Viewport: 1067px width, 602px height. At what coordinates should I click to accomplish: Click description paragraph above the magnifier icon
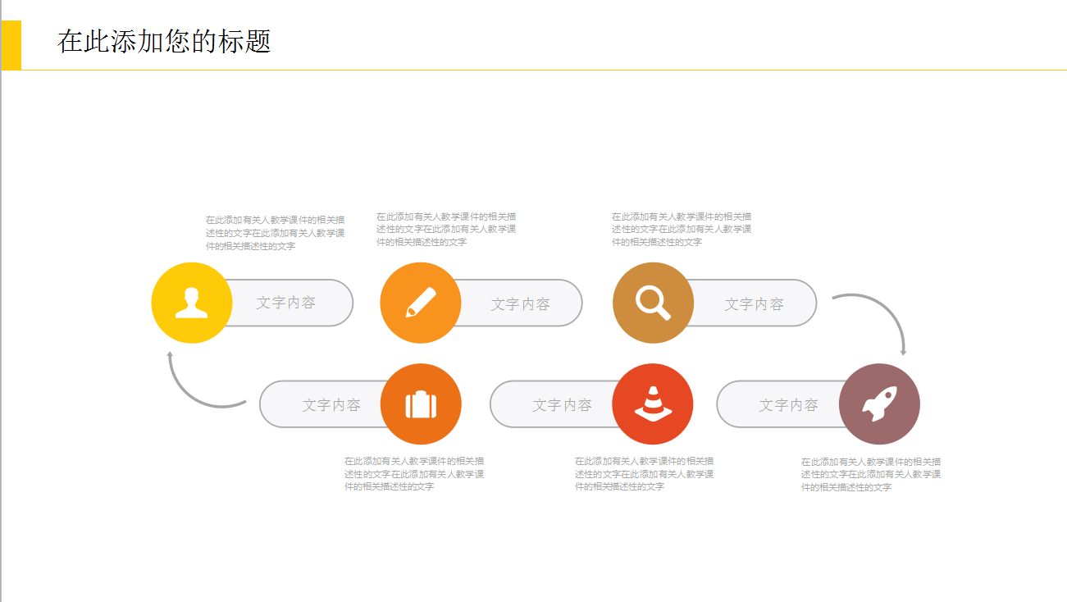682,229
